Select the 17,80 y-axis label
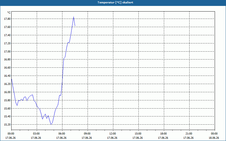This screenshot has width=226, height=141. [x=7, y=19]
